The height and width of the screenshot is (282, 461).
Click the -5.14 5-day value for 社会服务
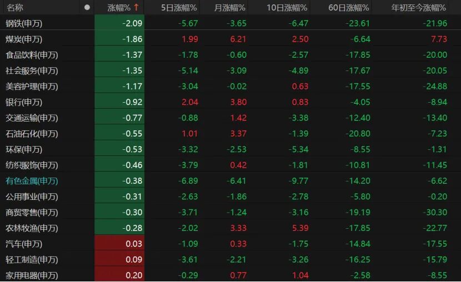(x=188, y=71)
